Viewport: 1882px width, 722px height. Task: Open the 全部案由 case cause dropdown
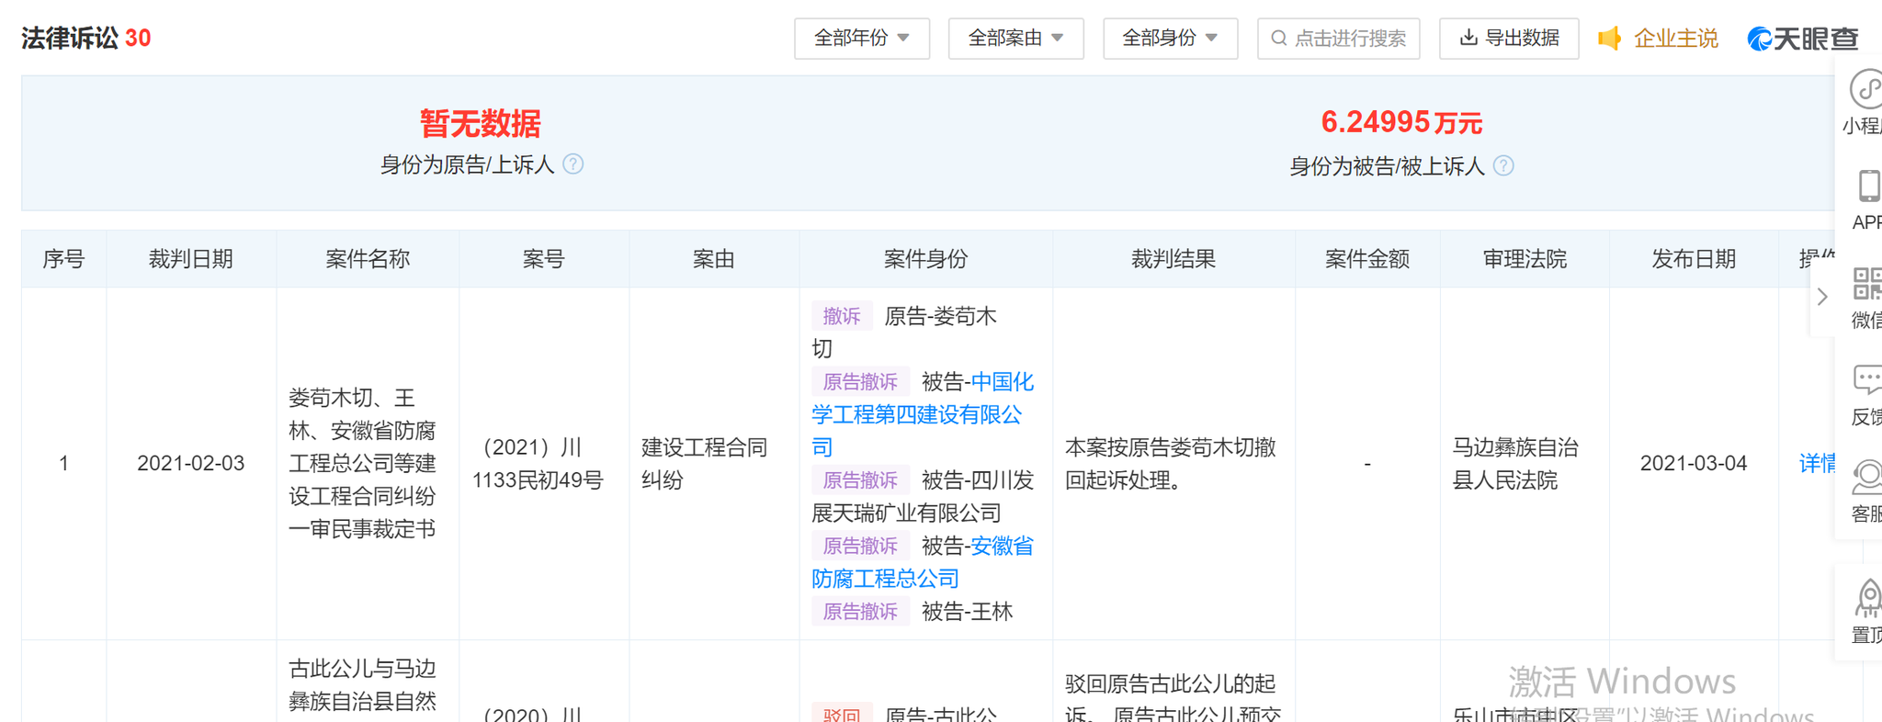tap(1015, 39)
